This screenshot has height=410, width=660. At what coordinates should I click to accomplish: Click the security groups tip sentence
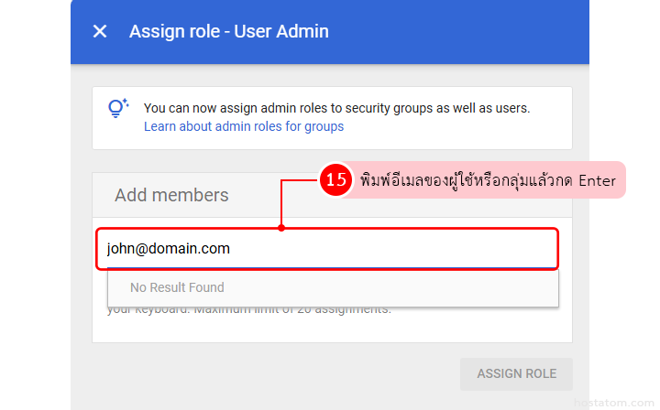(x=336, y=108)
